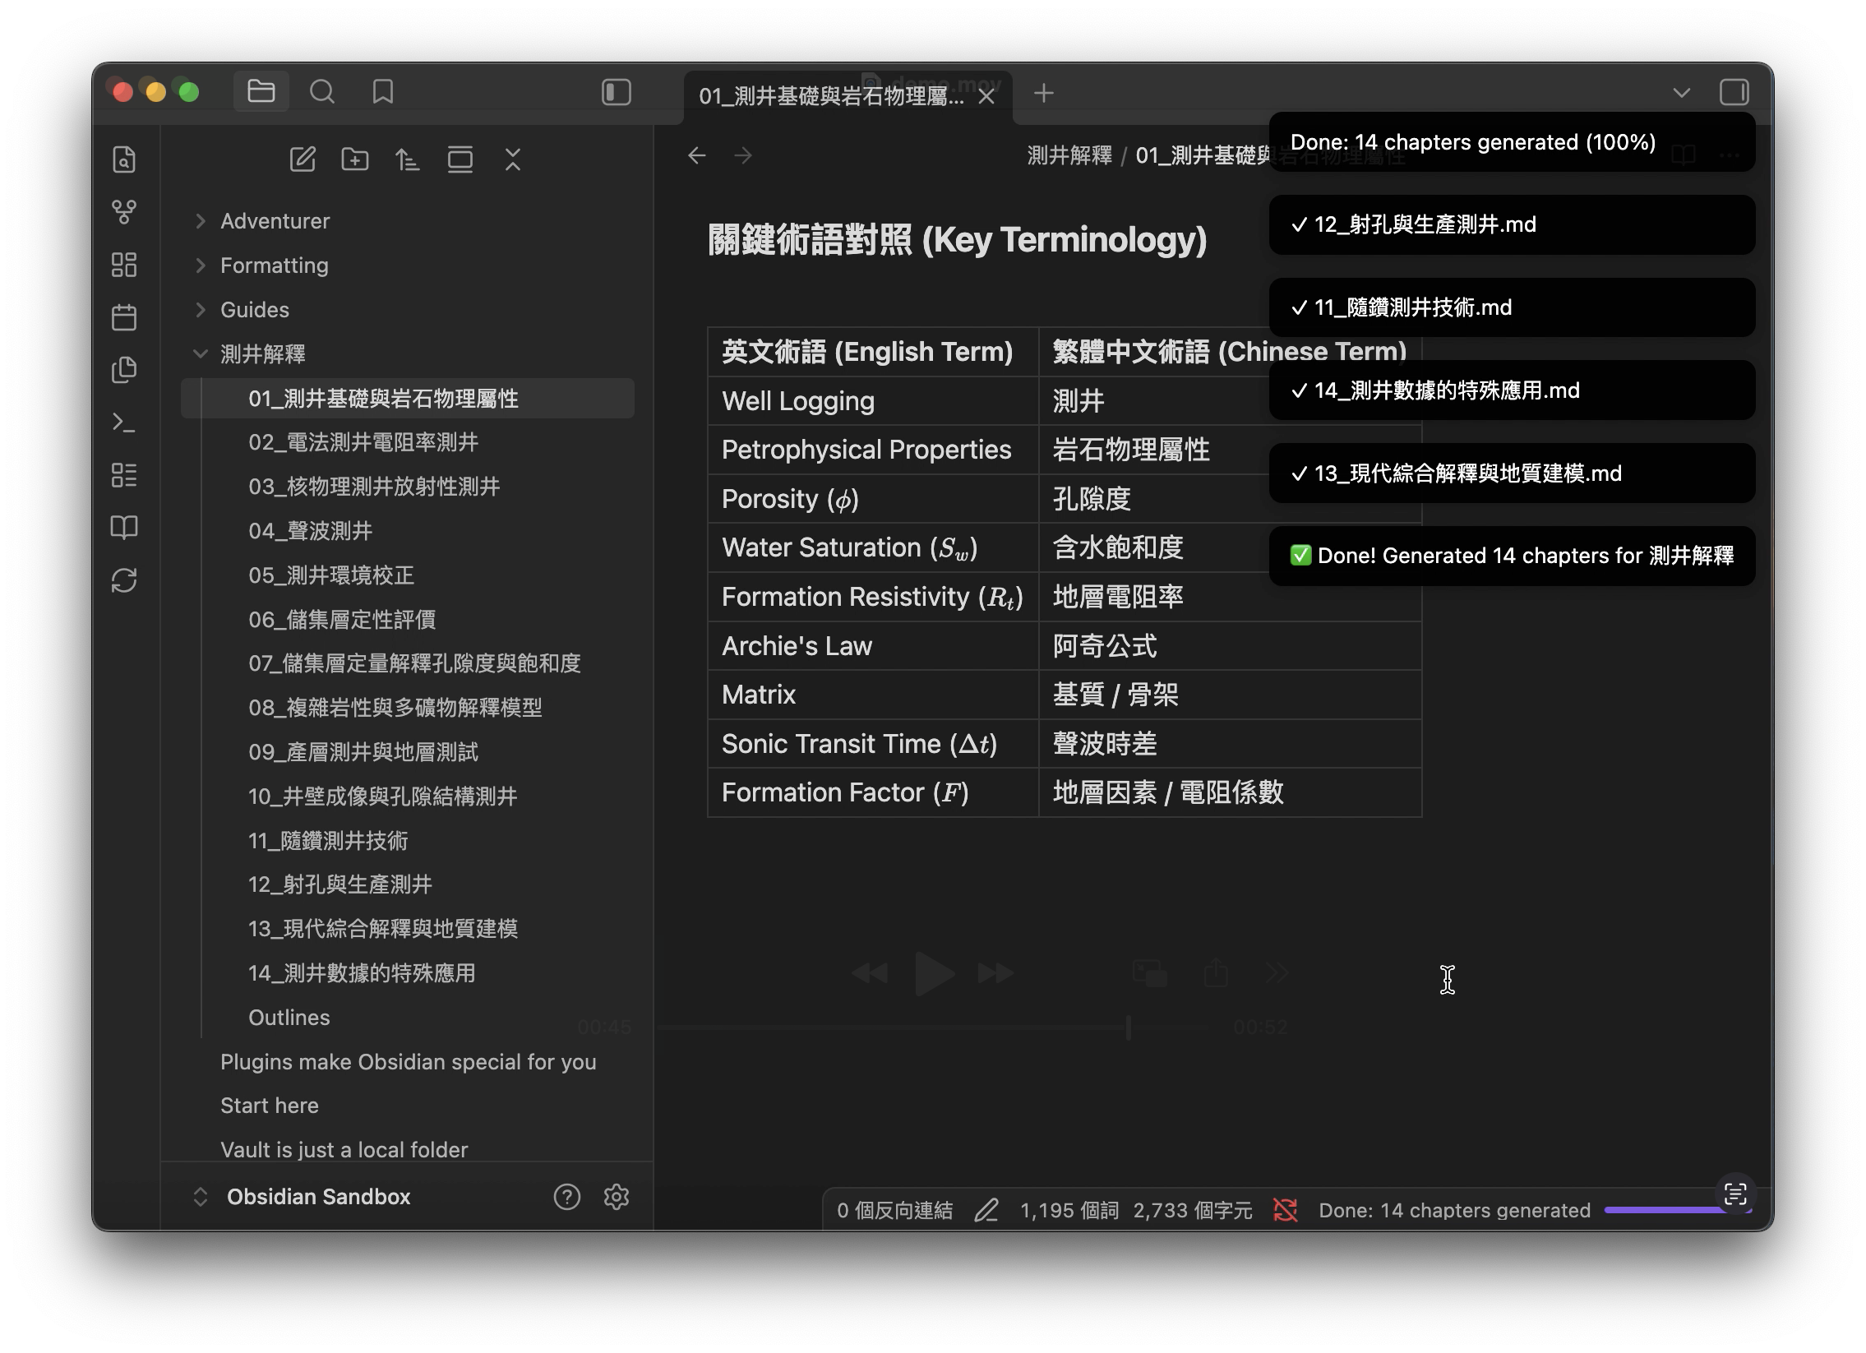The width and height of the screenshot is (1866, 1353).
Task: Open the search tab icon
Action: (321, 91)
